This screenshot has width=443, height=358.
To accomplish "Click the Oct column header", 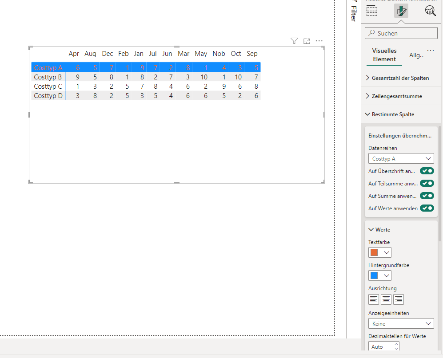I will (235, 54).
